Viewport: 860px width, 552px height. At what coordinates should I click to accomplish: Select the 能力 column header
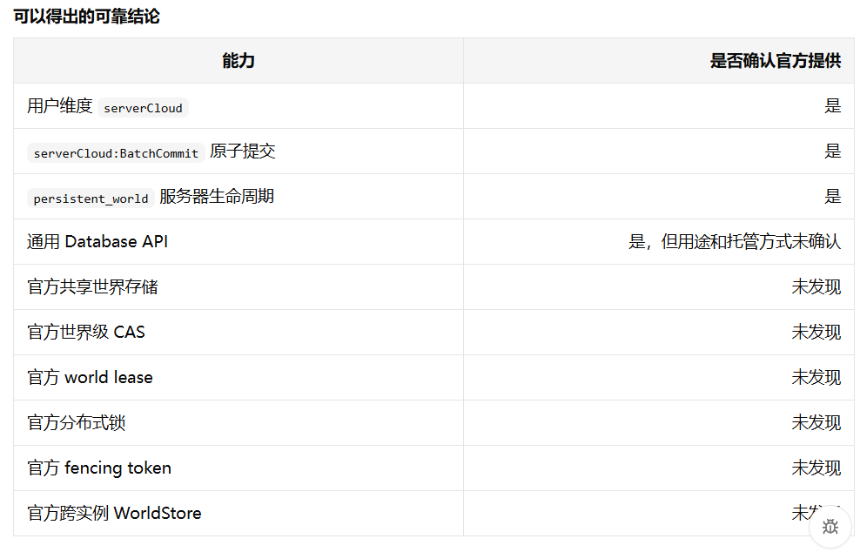coord(239,60)
